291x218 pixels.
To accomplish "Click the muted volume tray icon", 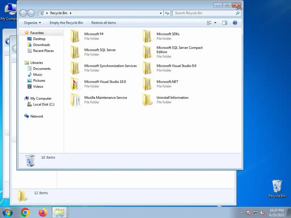I will pos(262,213).
